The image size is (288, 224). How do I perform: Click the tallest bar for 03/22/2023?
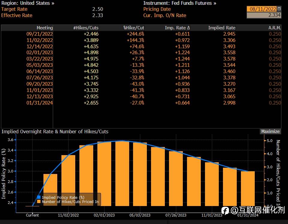(x=122, y=173)
